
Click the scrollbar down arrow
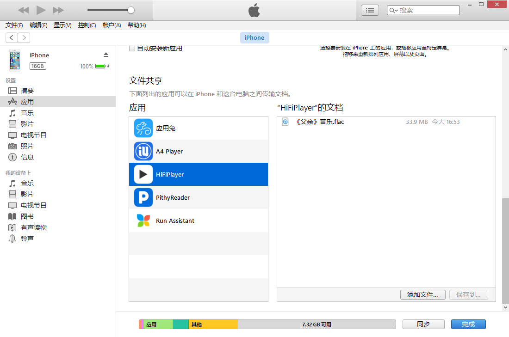505,307
